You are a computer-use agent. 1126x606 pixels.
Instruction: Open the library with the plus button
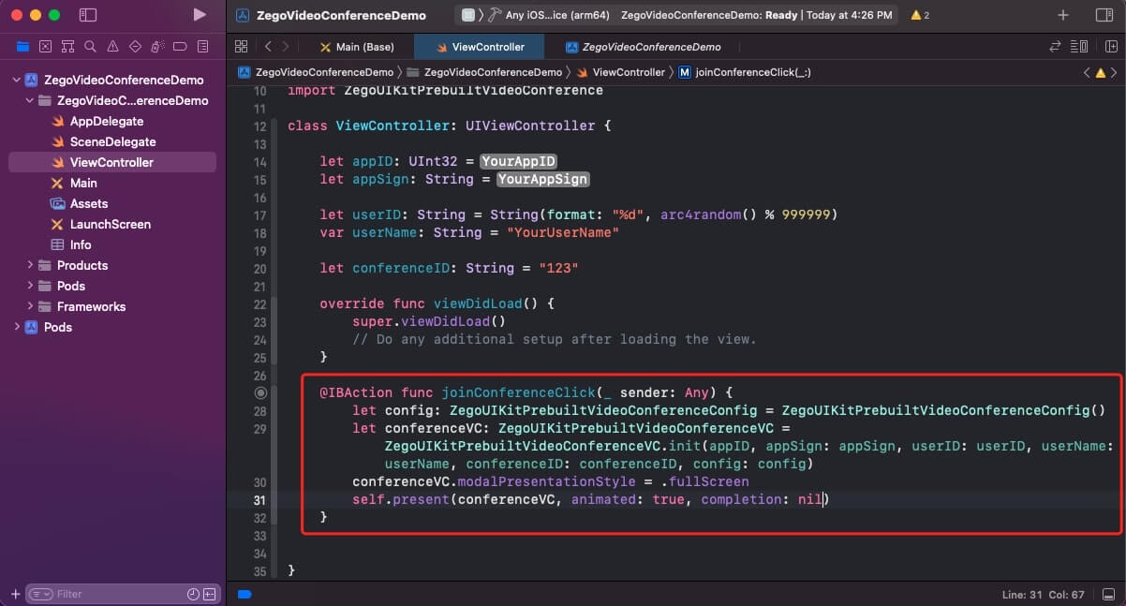[1063, 15]
